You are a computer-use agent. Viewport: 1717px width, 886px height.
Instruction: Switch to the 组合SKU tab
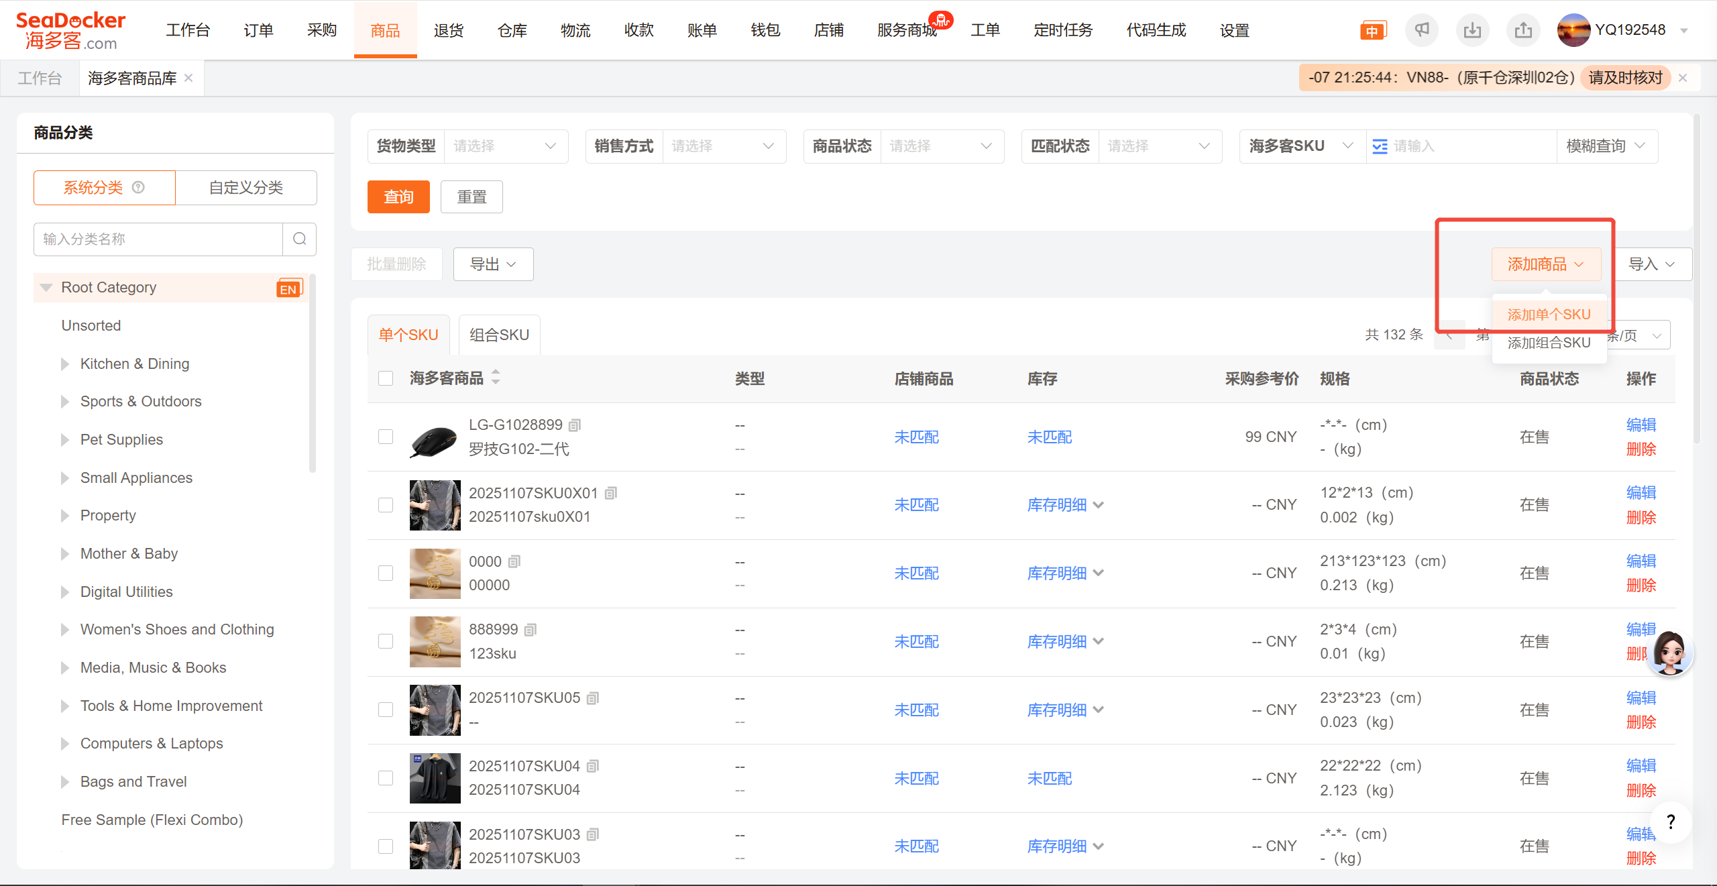(499, 335)
